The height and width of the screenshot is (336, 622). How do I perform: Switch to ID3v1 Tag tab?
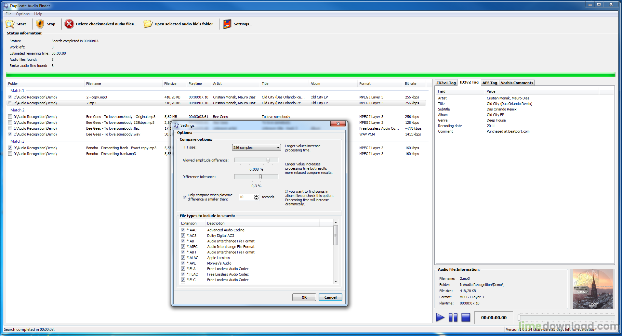[x=446, y=83]
